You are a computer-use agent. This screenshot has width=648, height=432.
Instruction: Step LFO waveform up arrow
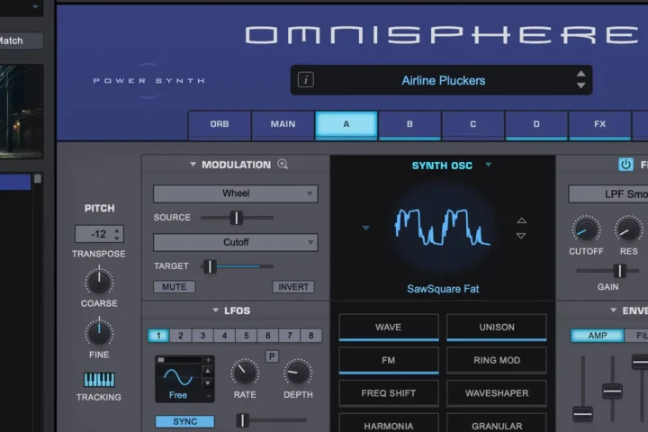click(208, 371)
